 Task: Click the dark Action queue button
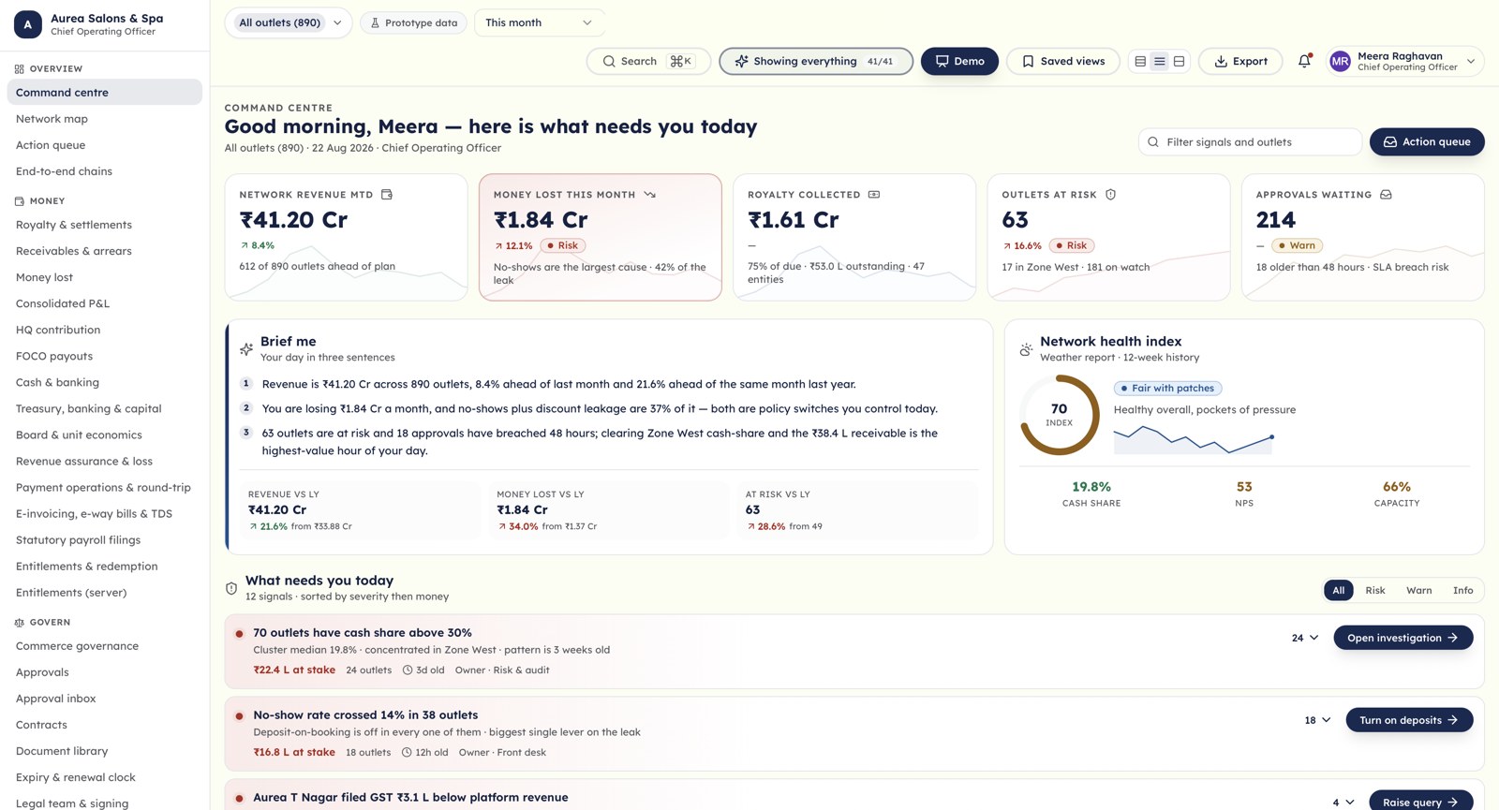1427,141
